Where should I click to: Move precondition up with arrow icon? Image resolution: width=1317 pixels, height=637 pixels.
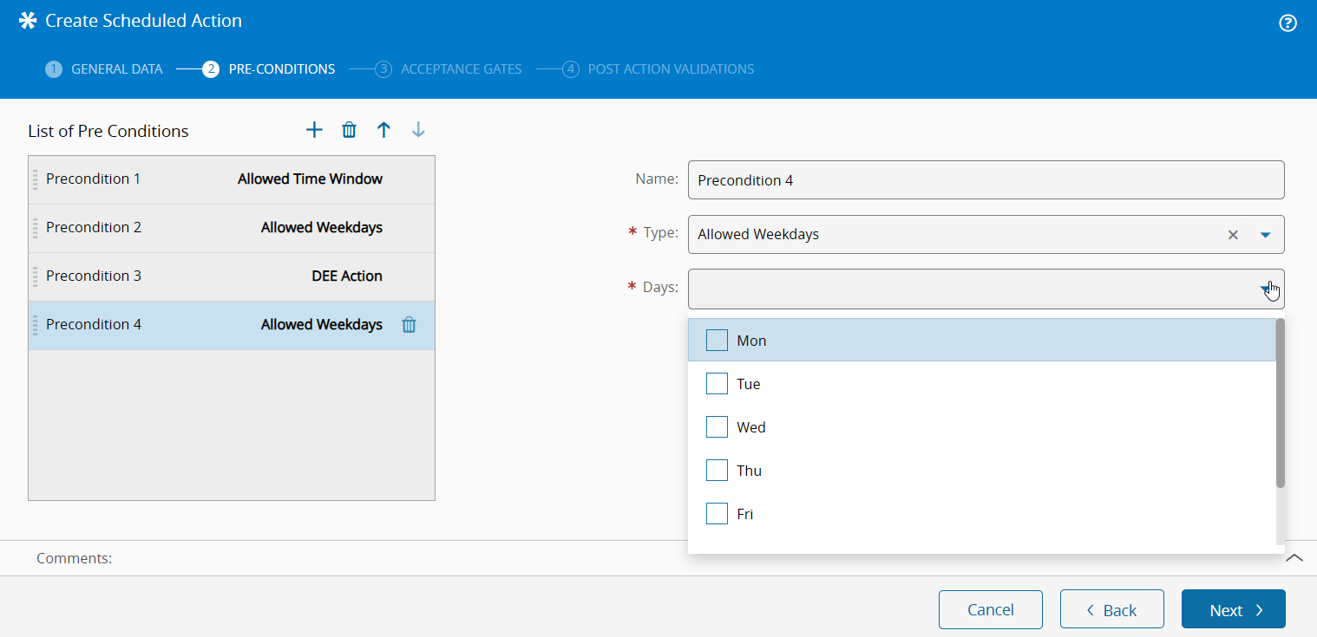[x=383, y=130]
